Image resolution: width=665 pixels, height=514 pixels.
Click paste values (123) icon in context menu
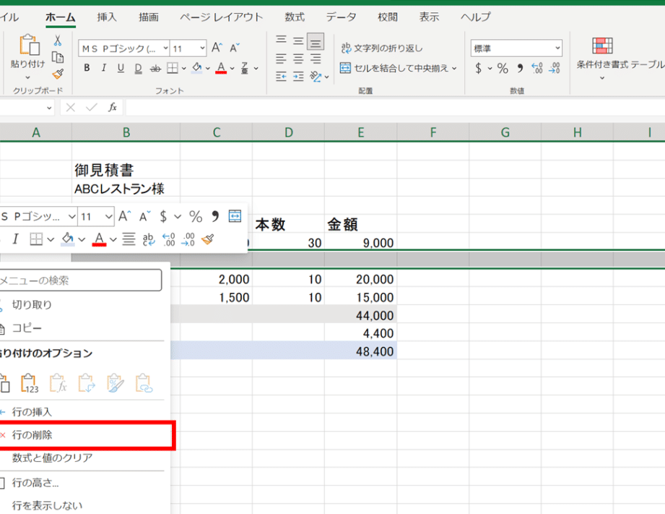[x=30, y=382]
